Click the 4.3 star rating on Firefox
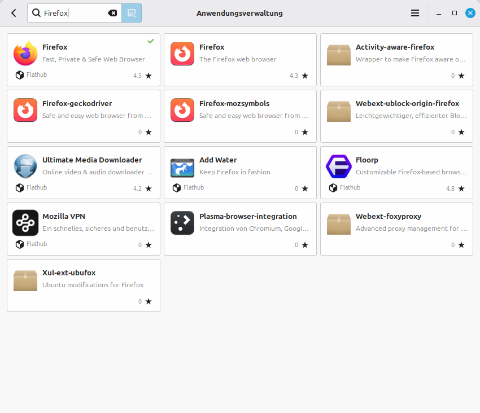 pyautogui.click(x=299, y=76)
